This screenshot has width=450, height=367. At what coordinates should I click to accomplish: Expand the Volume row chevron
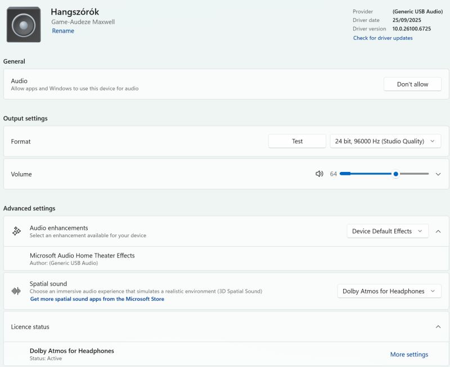coord(438,174)
